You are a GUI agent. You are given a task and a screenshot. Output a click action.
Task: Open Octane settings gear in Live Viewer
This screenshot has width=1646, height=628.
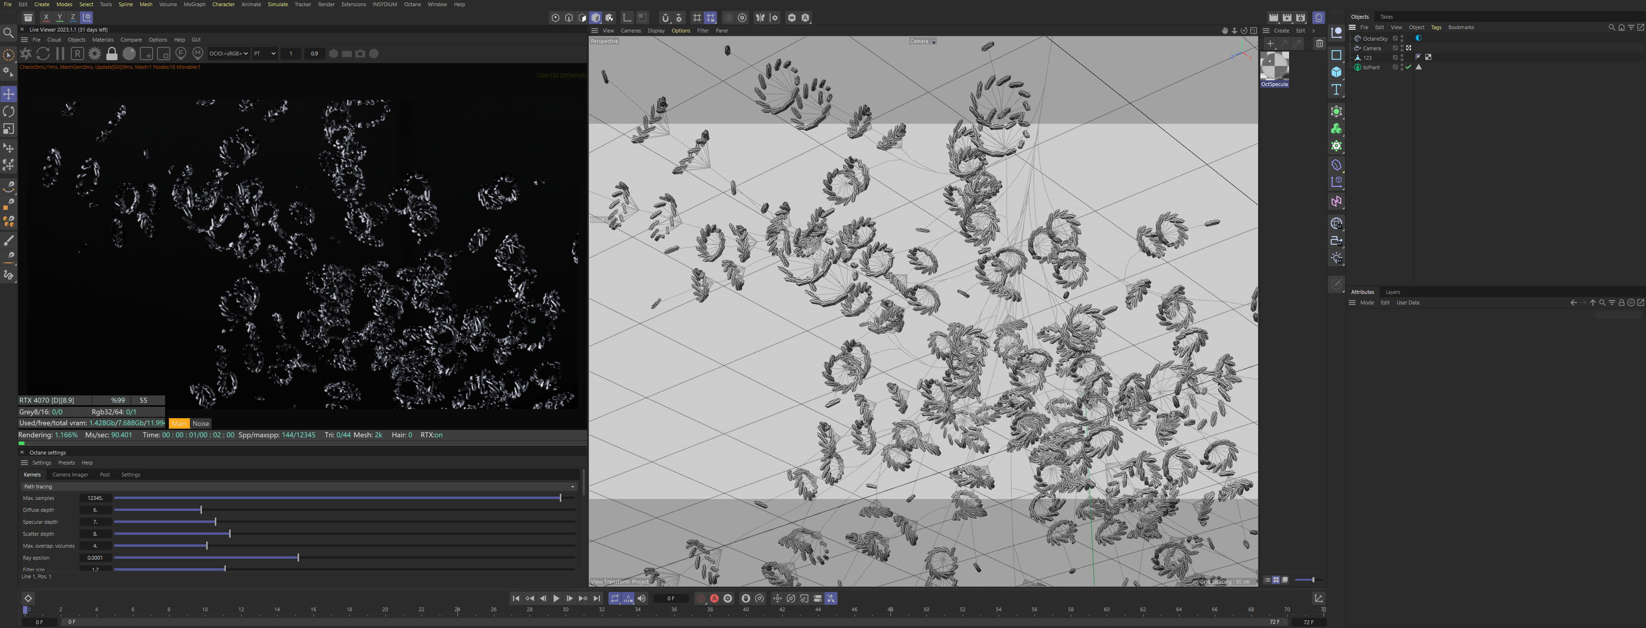(x=95, y=54)
